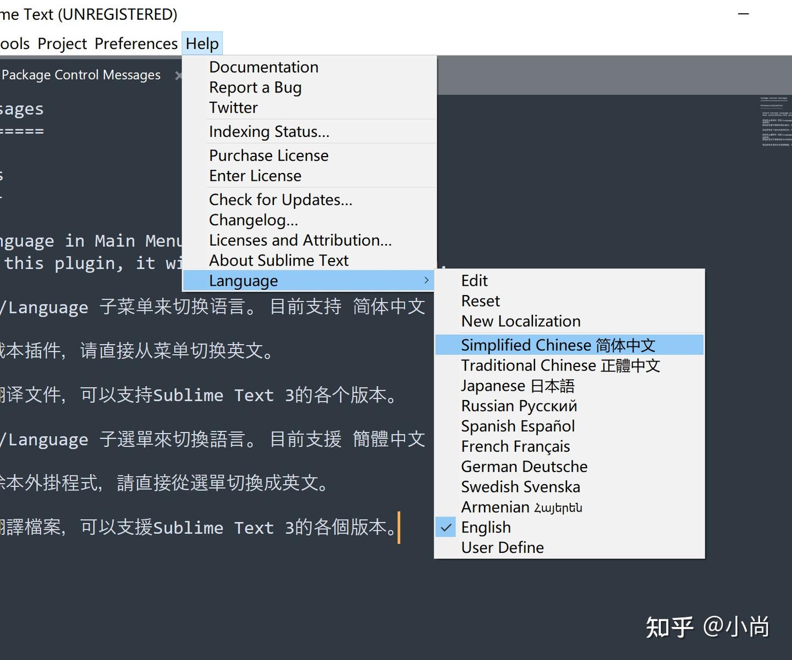Open the Project menu

[x=62, y=43]
